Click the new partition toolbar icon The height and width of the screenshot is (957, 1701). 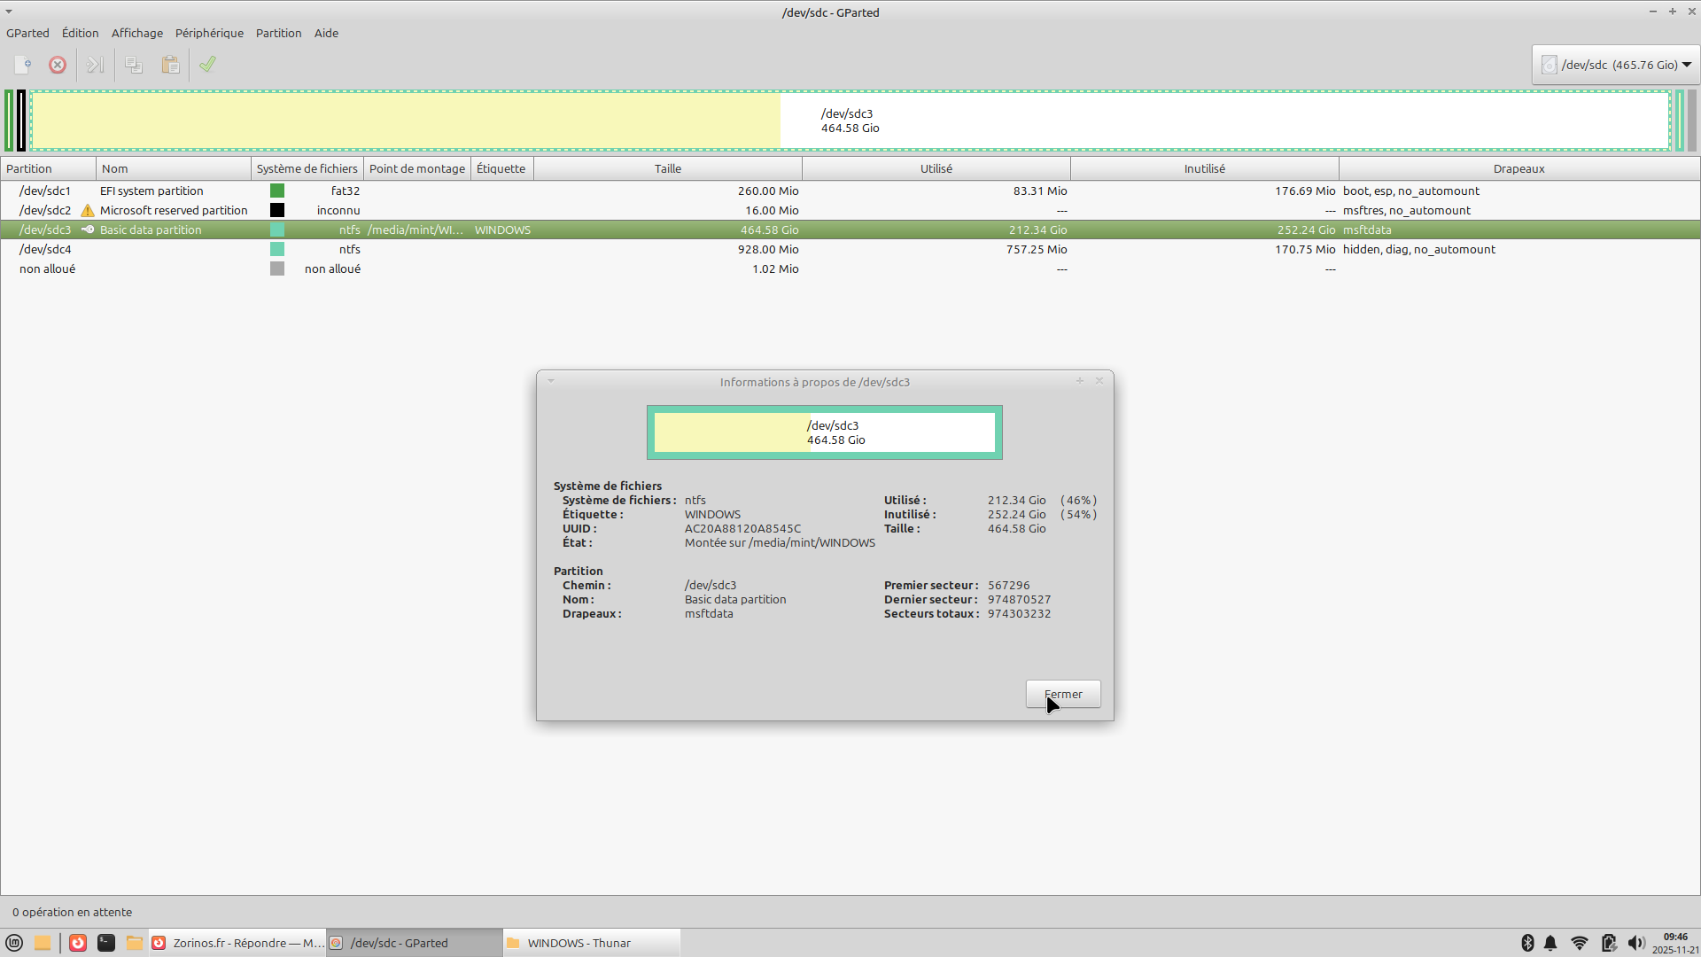(x=24, y=65)
